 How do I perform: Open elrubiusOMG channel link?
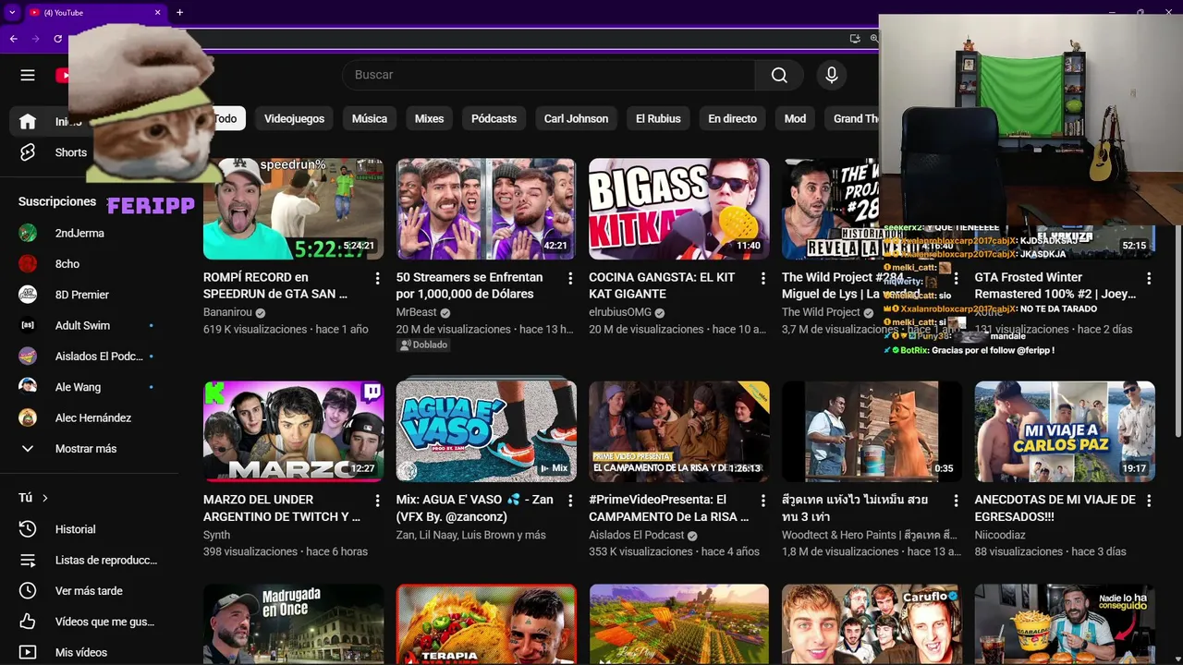pyautogui.click(x=620, y=312)
